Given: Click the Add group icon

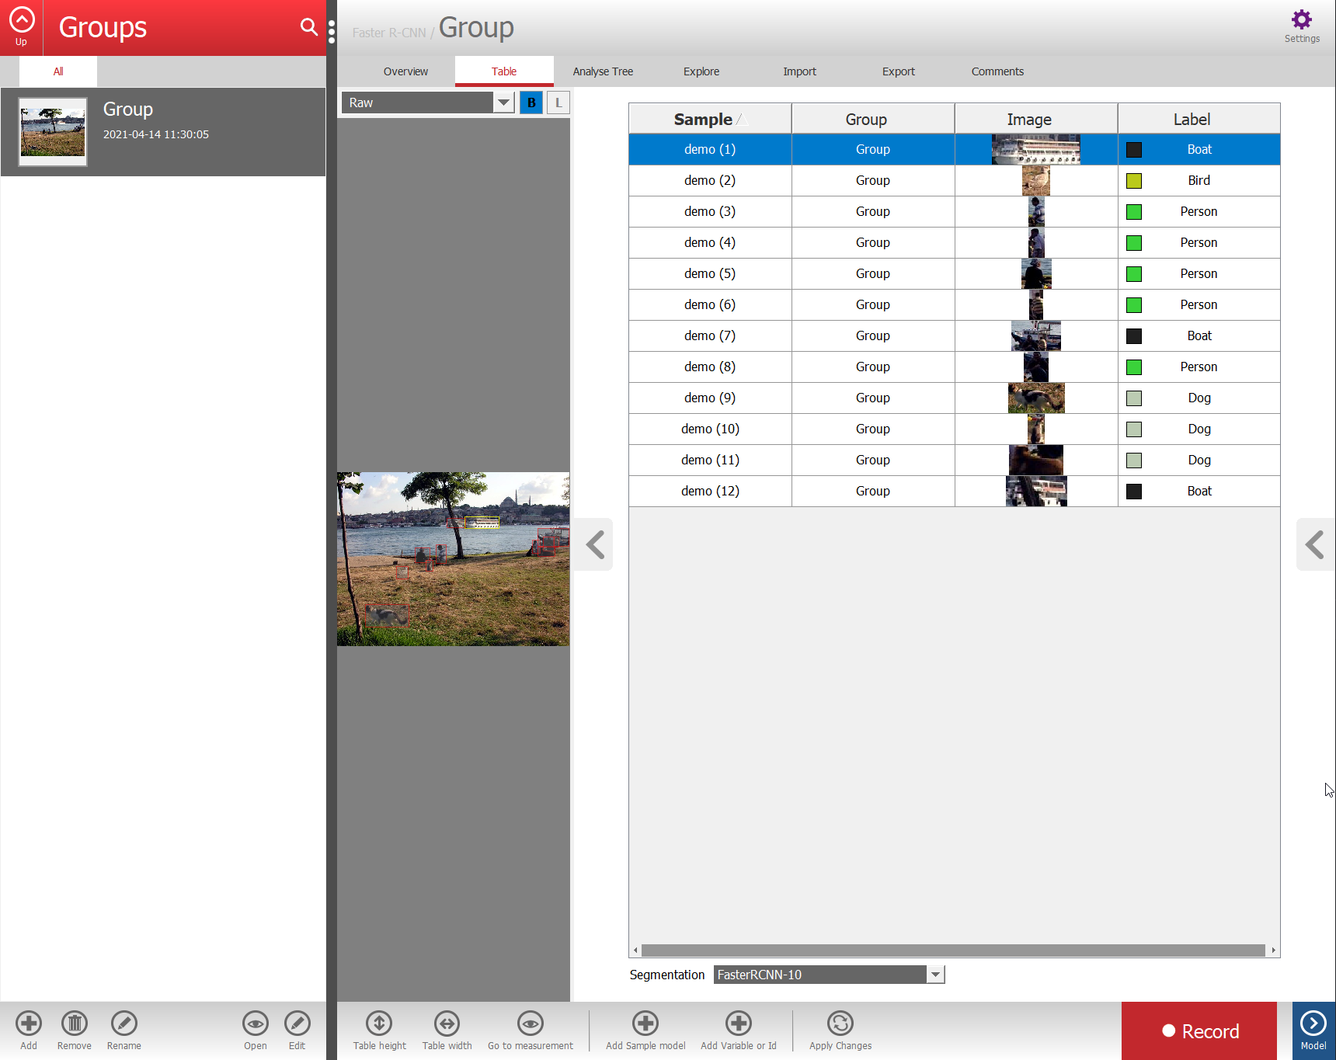Looking at the screenshot, I should point(29,1024).
